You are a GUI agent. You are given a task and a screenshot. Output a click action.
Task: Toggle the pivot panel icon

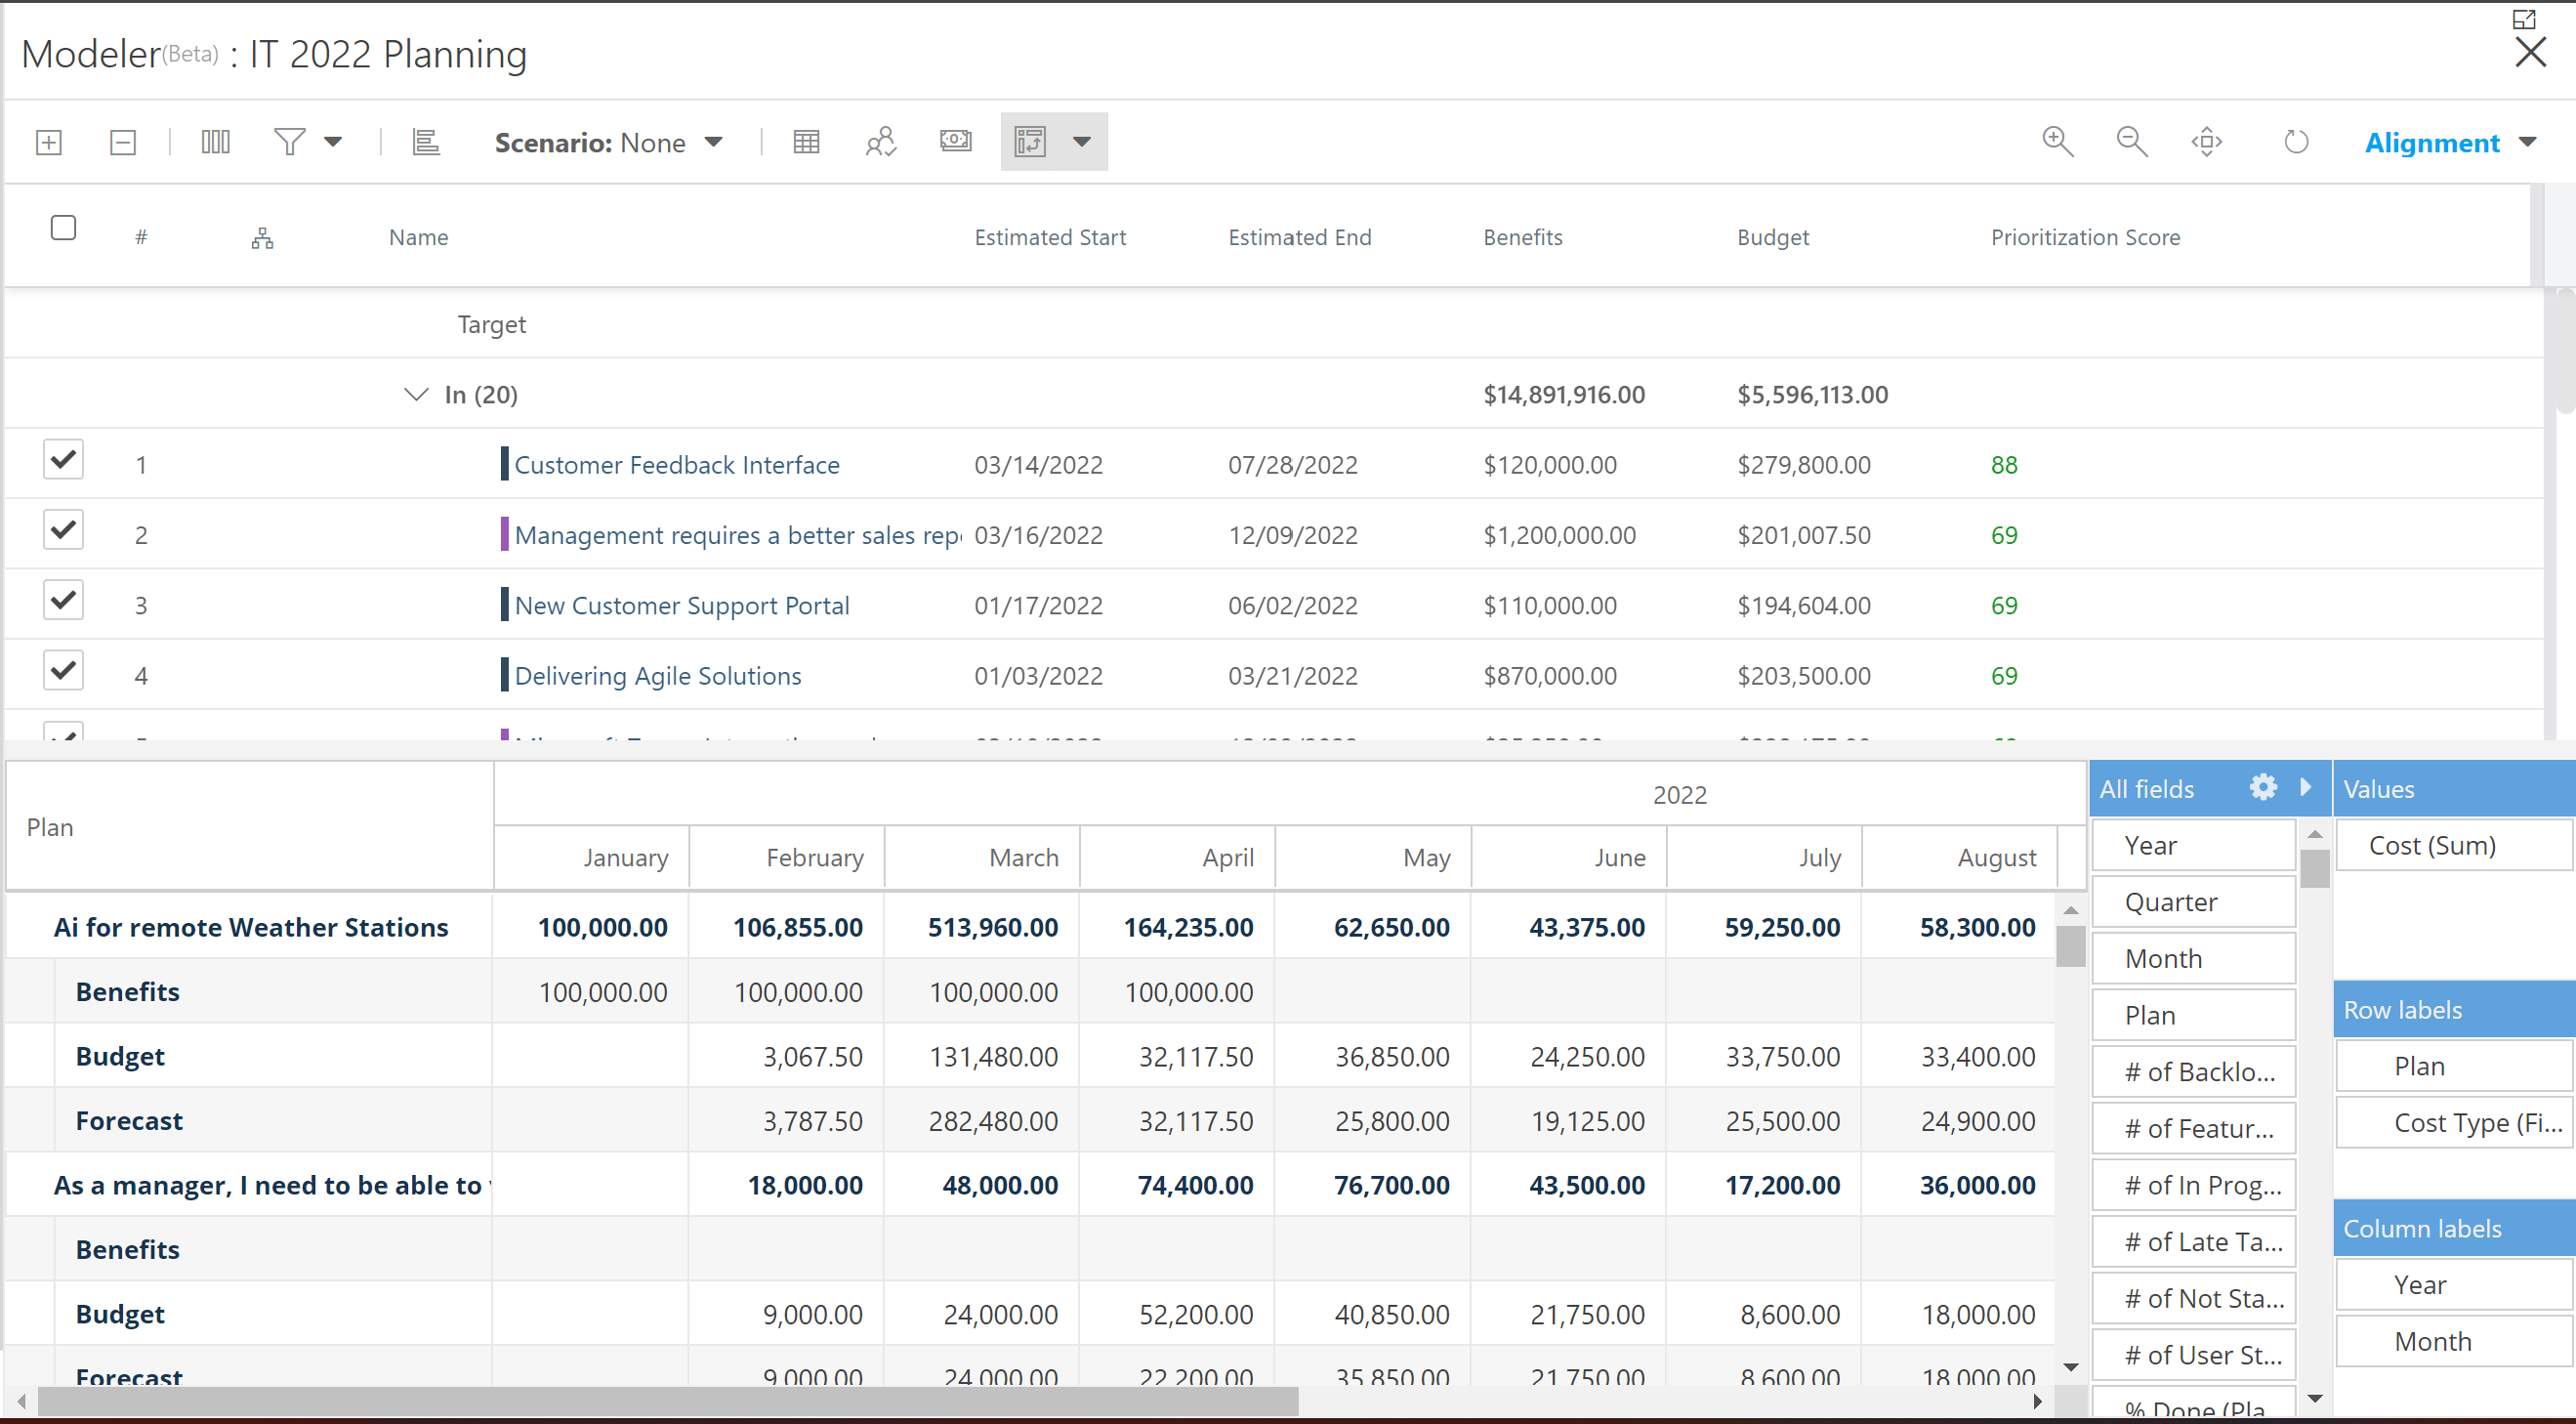click(x=1030, y=142)
